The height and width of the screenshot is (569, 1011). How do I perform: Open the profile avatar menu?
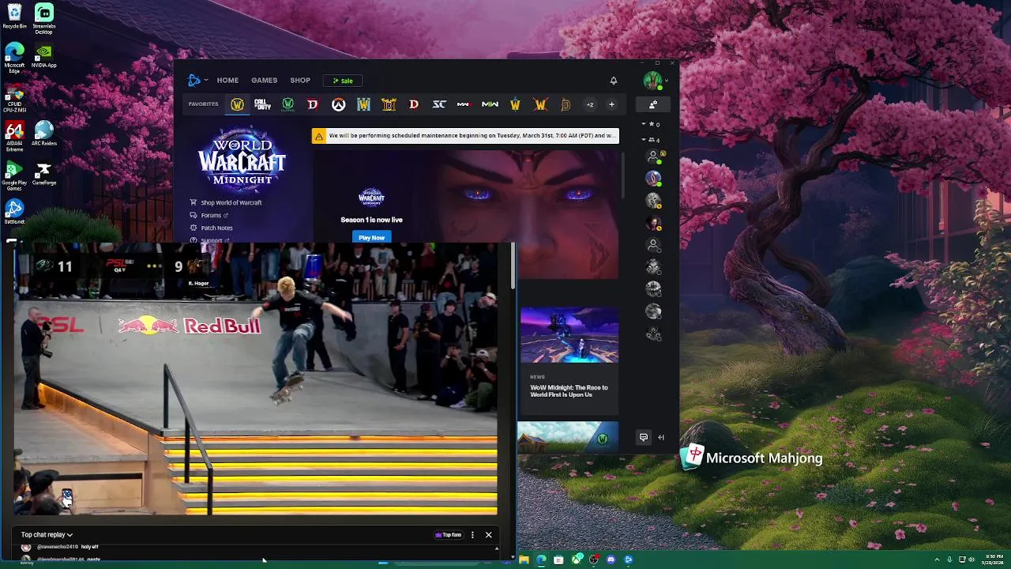click(x=653, y=80)
